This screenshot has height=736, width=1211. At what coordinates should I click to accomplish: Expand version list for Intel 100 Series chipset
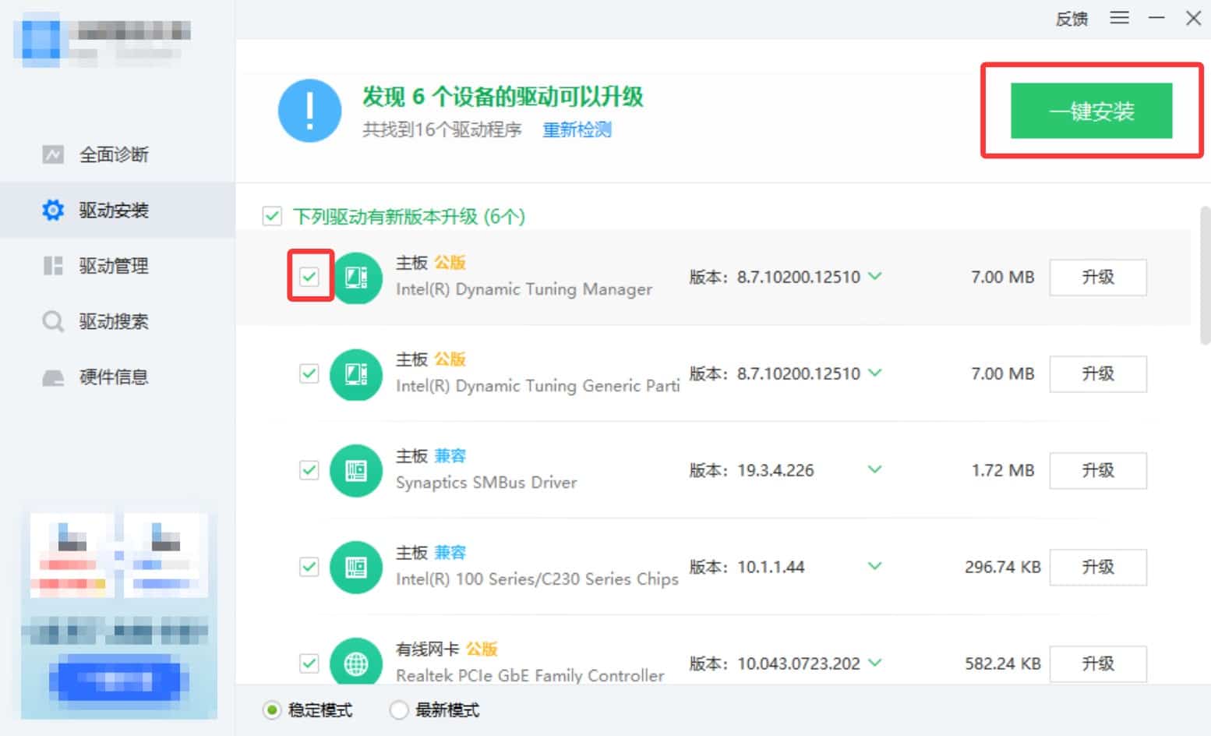click(x=875, y=566)
